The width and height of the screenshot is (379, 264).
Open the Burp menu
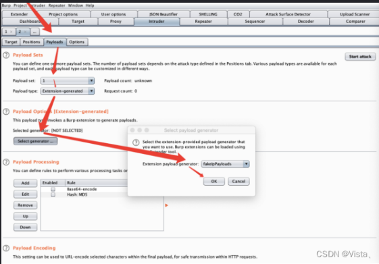tap(6, 5)
